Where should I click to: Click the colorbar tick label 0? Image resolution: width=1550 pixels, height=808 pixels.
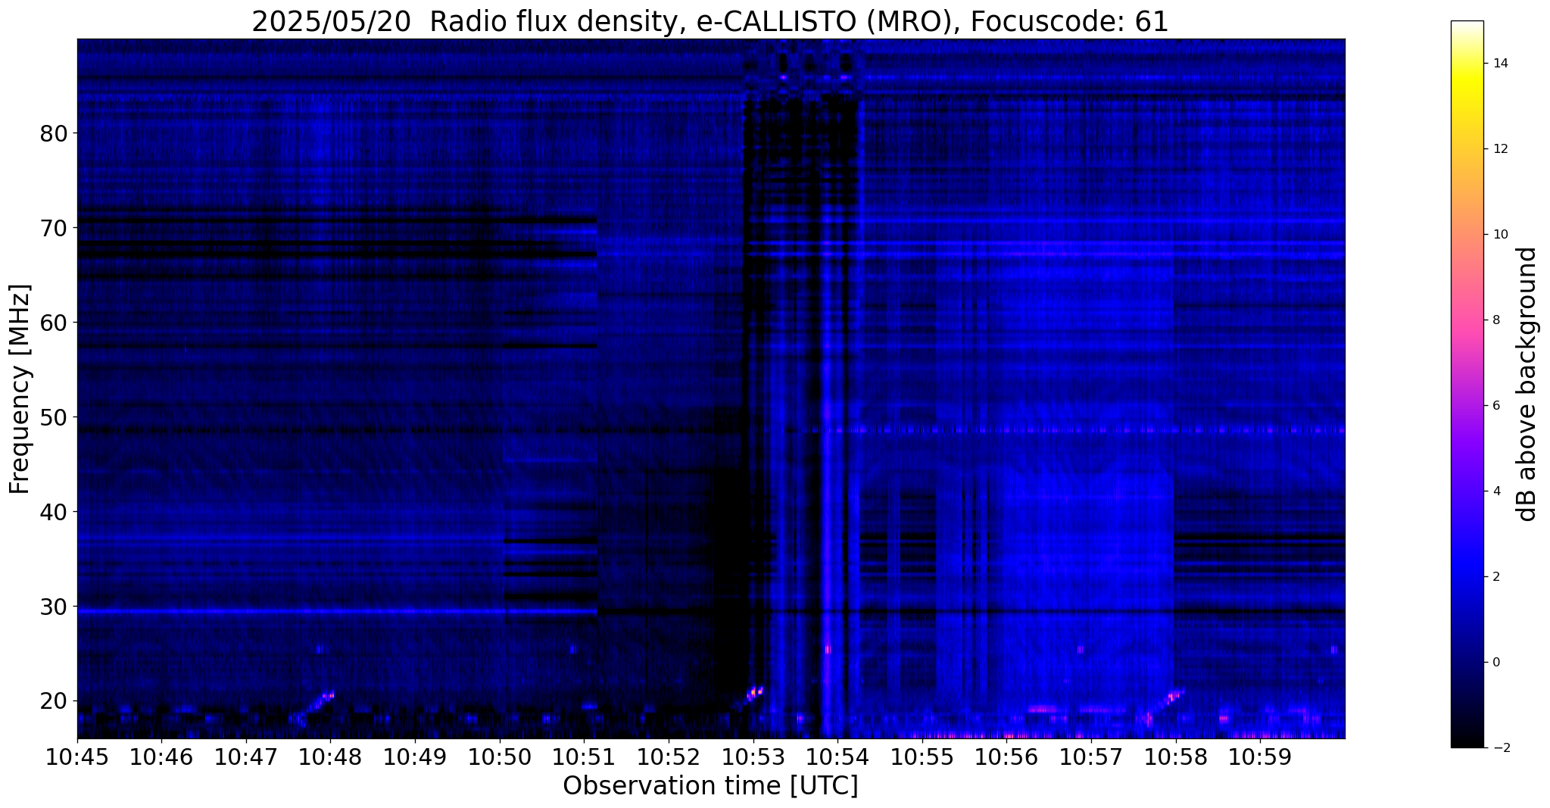pyautogui.click(x=1495, y=663)
